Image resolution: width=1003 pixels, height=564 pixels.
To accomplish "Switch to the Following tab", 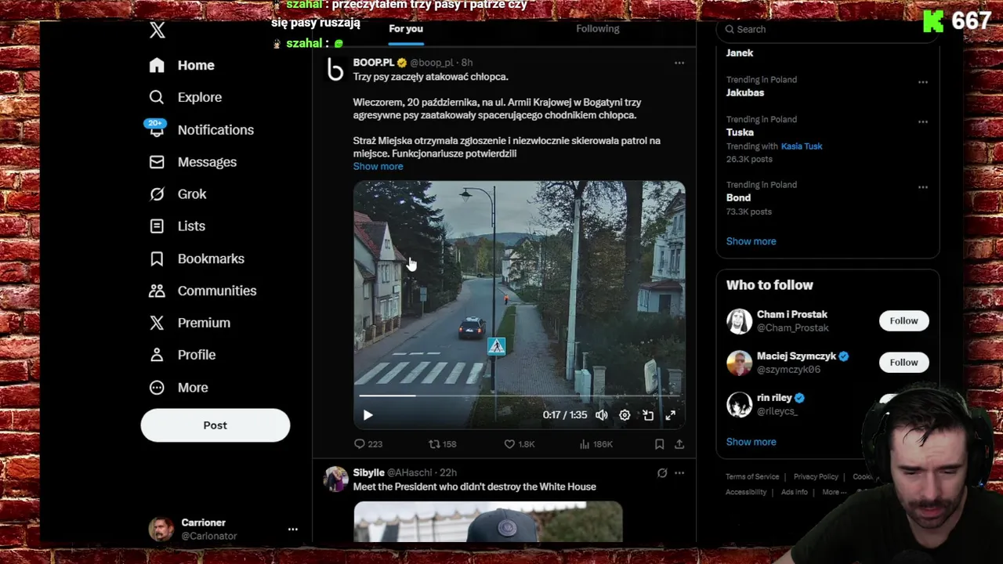I will click(x=598, y=29).
